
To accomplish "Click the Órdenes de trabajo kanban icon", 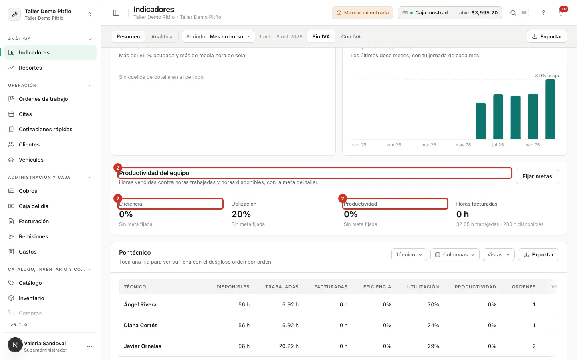I will (x=11, y=99).
